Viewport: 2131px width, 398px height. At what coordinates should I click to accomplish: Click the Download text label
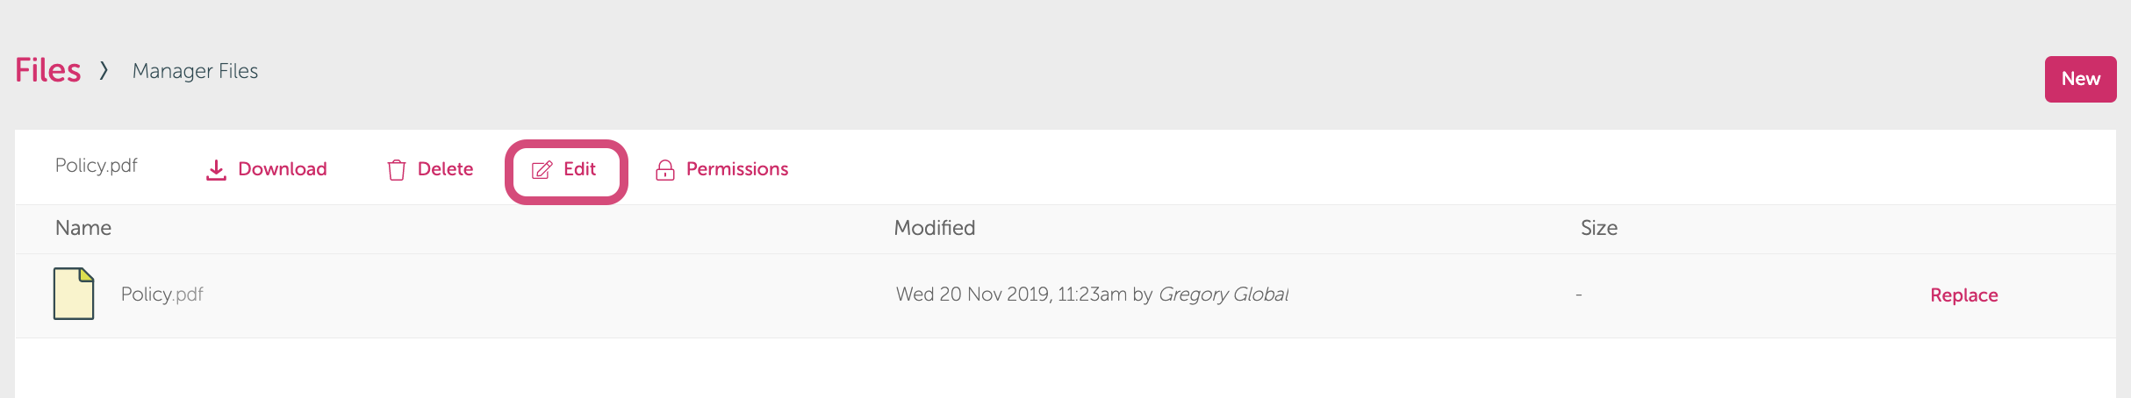(283, 169)
